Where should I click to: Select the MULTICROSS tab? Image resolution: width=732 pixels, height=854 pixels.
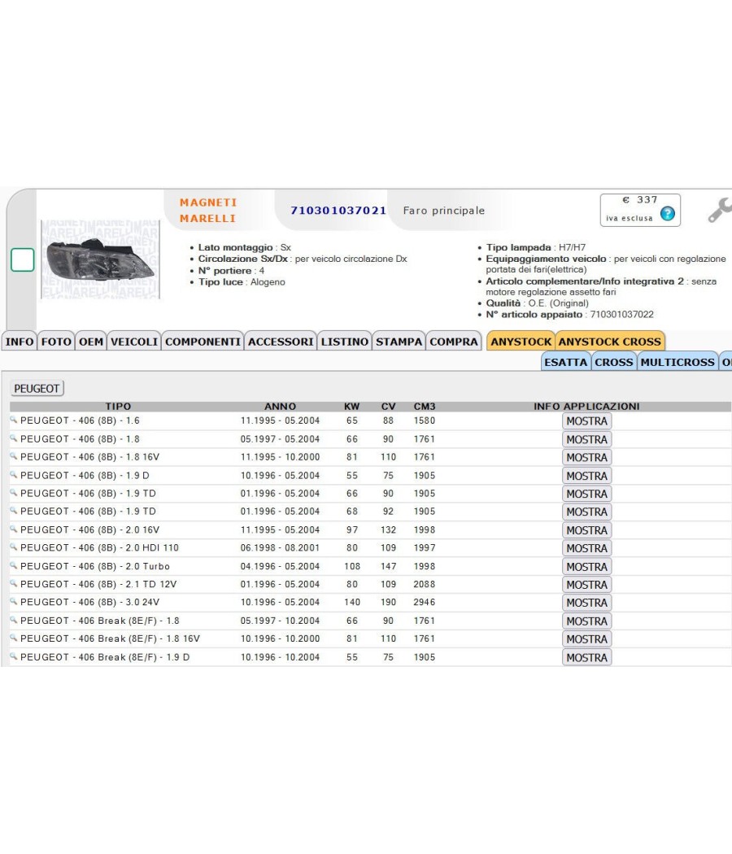(678, 362)
